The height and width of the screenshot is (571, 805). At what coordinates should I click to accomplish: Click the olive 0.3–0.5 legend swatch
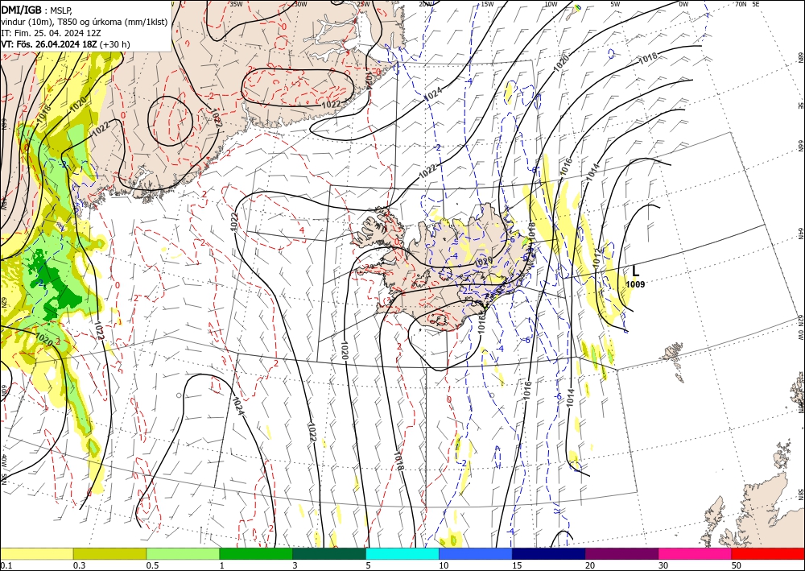point(109,553)
